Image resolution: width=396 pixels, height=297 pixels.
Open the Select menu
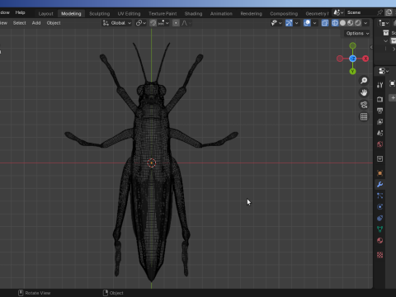tap(19, 23)
